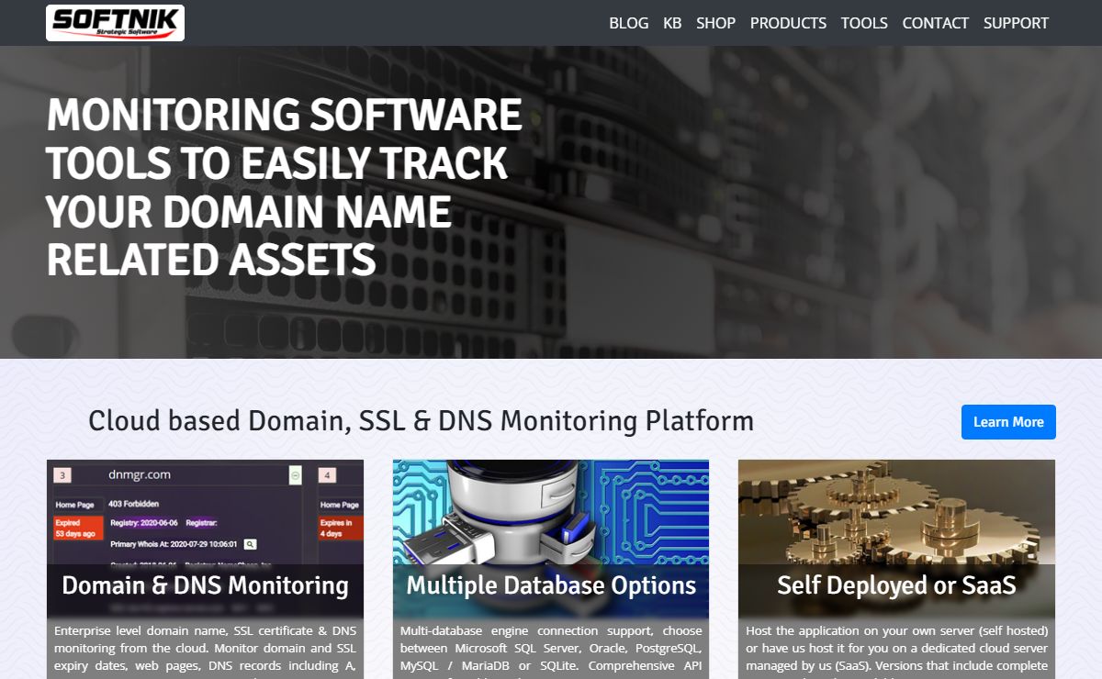Click the Softnik logo
Screen dimensions: 1102x679
(x=115, y=23)
